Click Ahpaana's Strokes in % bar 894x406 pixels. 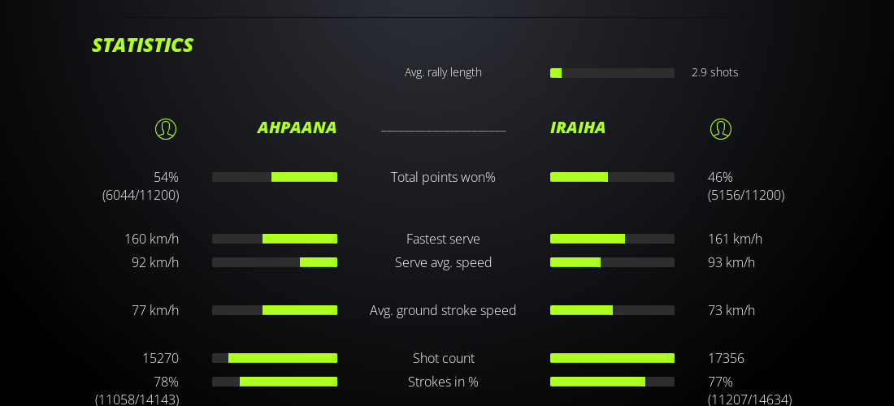(x=275, y=382)
